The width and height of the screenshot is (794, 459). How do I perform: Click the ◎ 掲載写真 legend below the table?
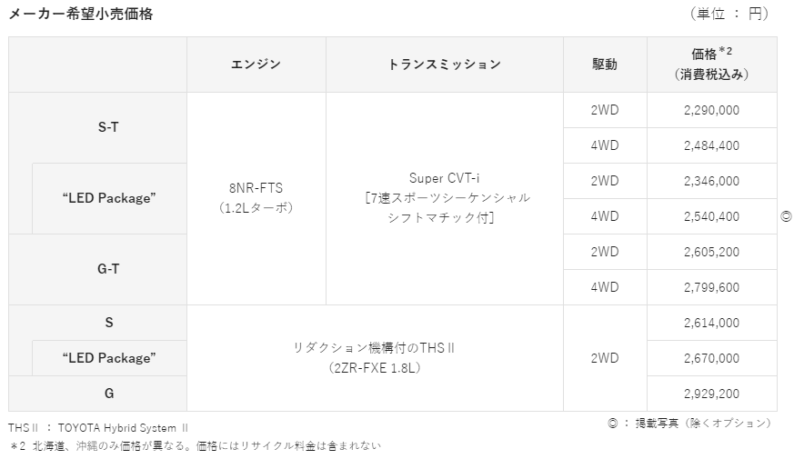coord(689,423)
